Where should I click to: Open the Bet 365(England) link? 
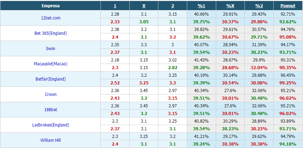[x=51, y=33]
